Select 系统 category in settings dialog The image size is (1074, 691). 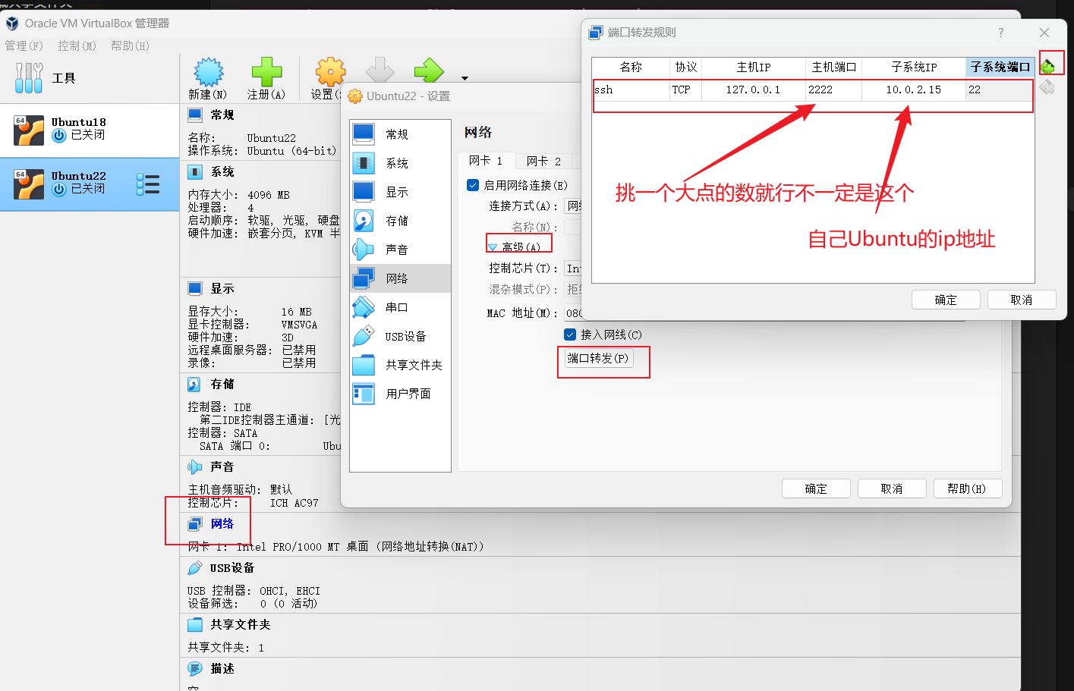pos(400,163)
